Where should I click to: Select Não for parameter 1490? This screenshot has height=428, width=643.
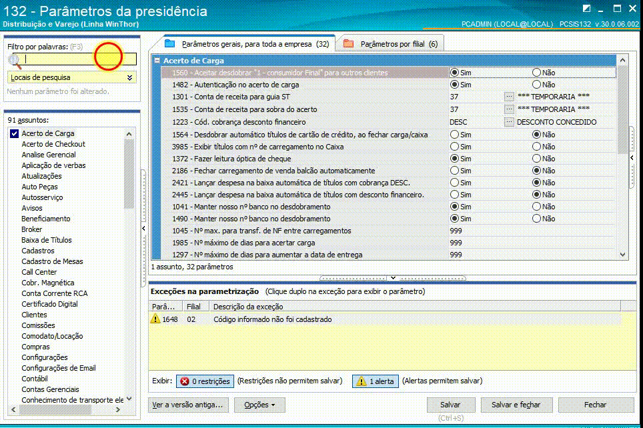[536, 219]
